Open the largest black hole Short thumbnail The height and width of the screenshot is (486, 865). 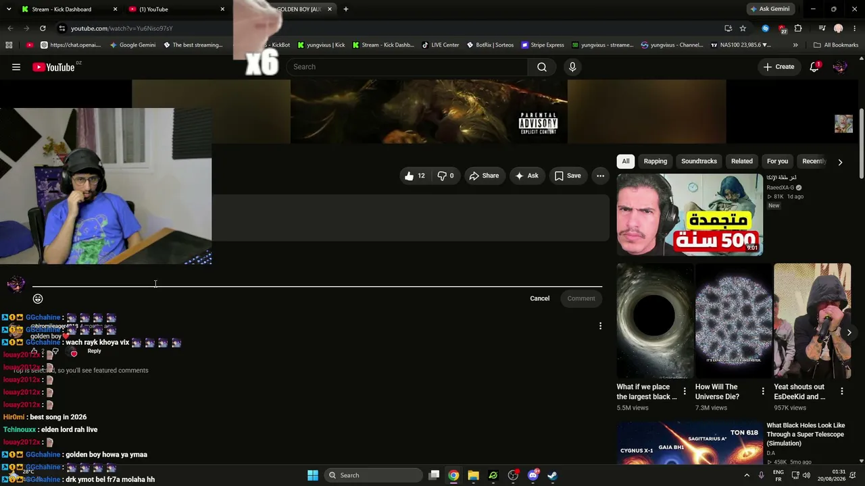pyautogui.click(x=655, y=321)
